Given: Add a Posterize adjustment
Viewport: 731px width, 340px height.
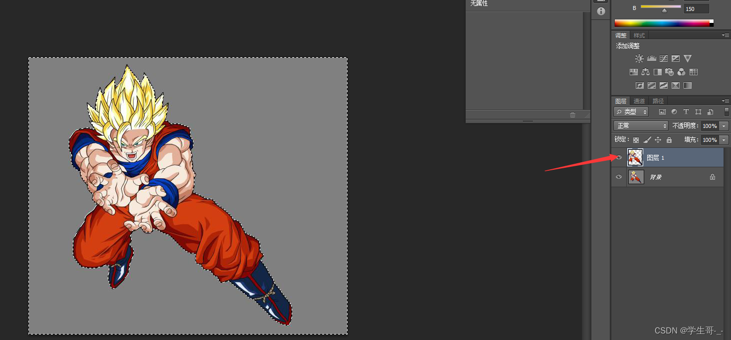Looking at the screenshot, I should coord(652,86).
